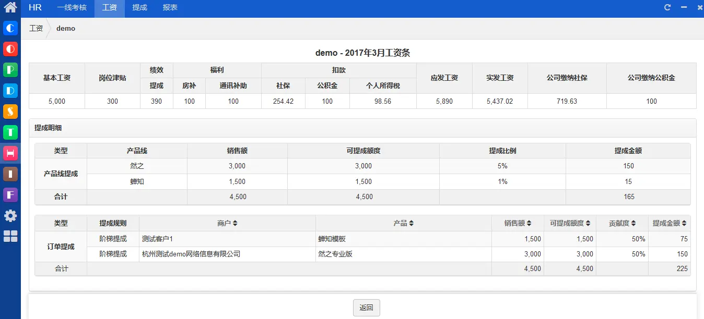Click the 返回 button
Viewport: 704px width, 319px height.
[x=367, y=308]
